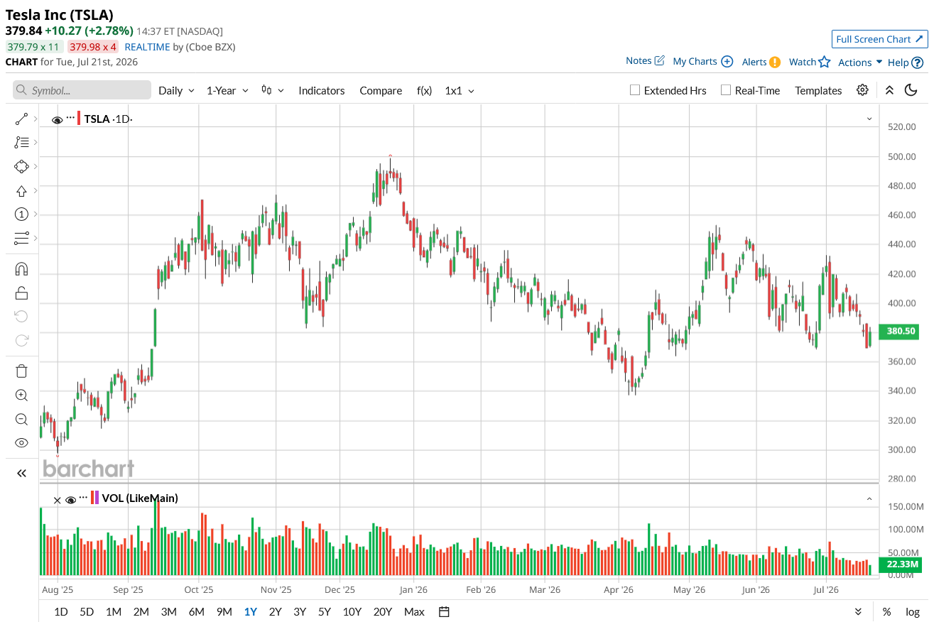Image resolution: width=929 pixels, height=622 pixels.
Task: Open chart settings gear
Action: point(862,90)
